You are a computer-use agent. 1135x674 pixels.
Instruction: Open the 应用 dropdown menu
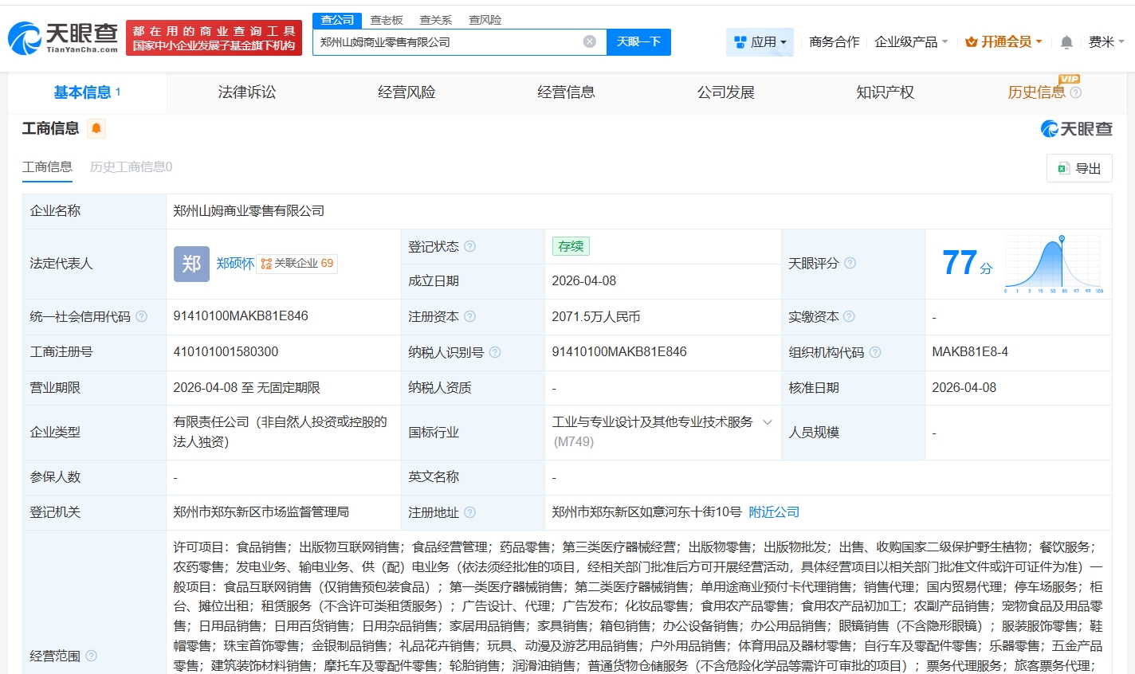760,42
